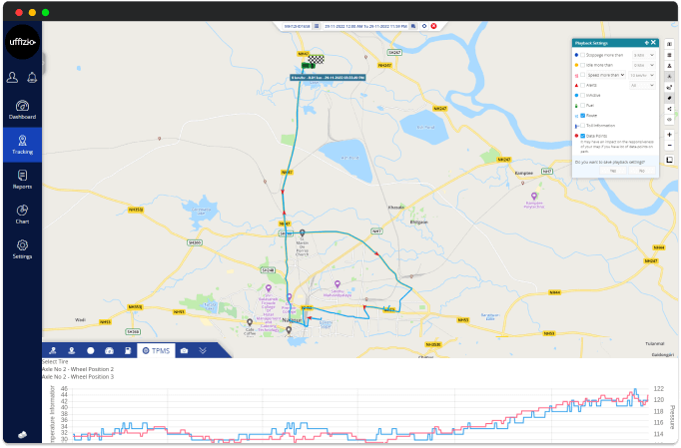The height and width of the screenshot is (448, 681).
Task: Click the fullscreen map icon in right toolbar
Action: 669,160
